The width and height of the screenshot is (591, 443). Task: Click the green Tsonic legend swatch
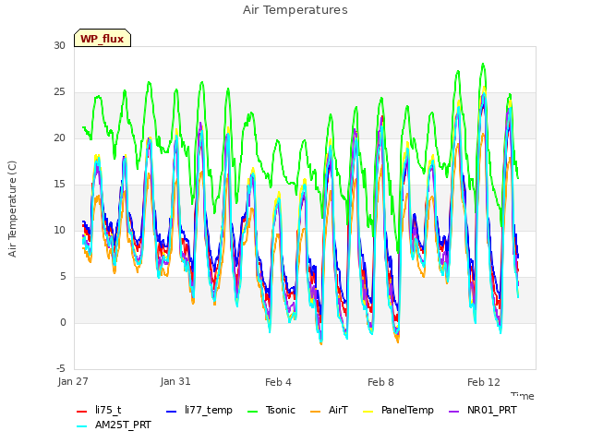click(252, 412)
